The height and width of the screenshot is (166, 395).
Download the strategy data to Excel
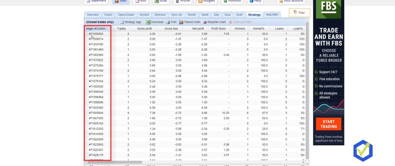click(x=154, y=22)
